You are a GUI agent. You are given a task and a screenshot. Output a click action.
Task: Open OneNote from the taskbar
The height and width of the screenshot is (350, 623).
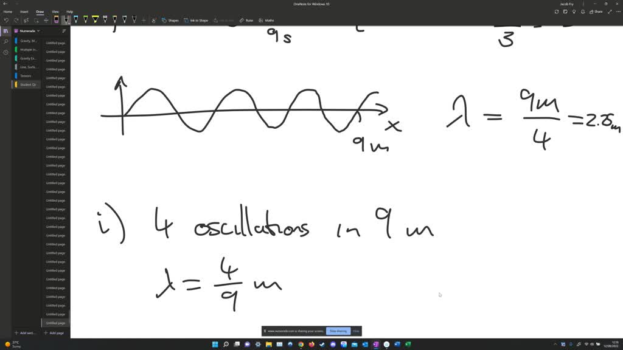tap(376, 344)
